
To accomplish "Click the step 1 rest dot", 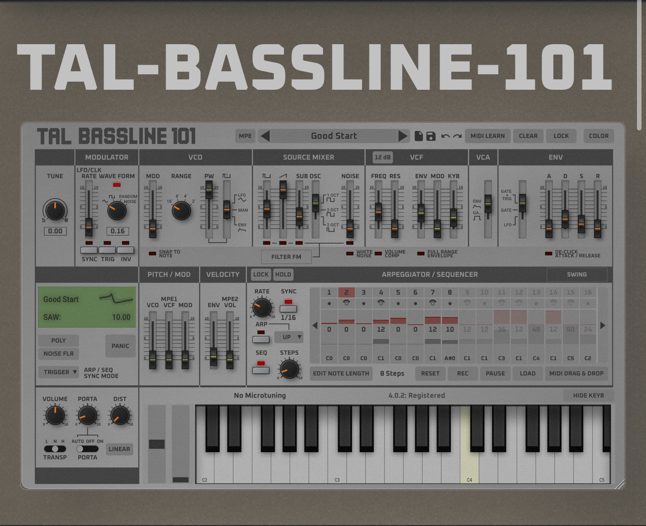I will [329, 303].
